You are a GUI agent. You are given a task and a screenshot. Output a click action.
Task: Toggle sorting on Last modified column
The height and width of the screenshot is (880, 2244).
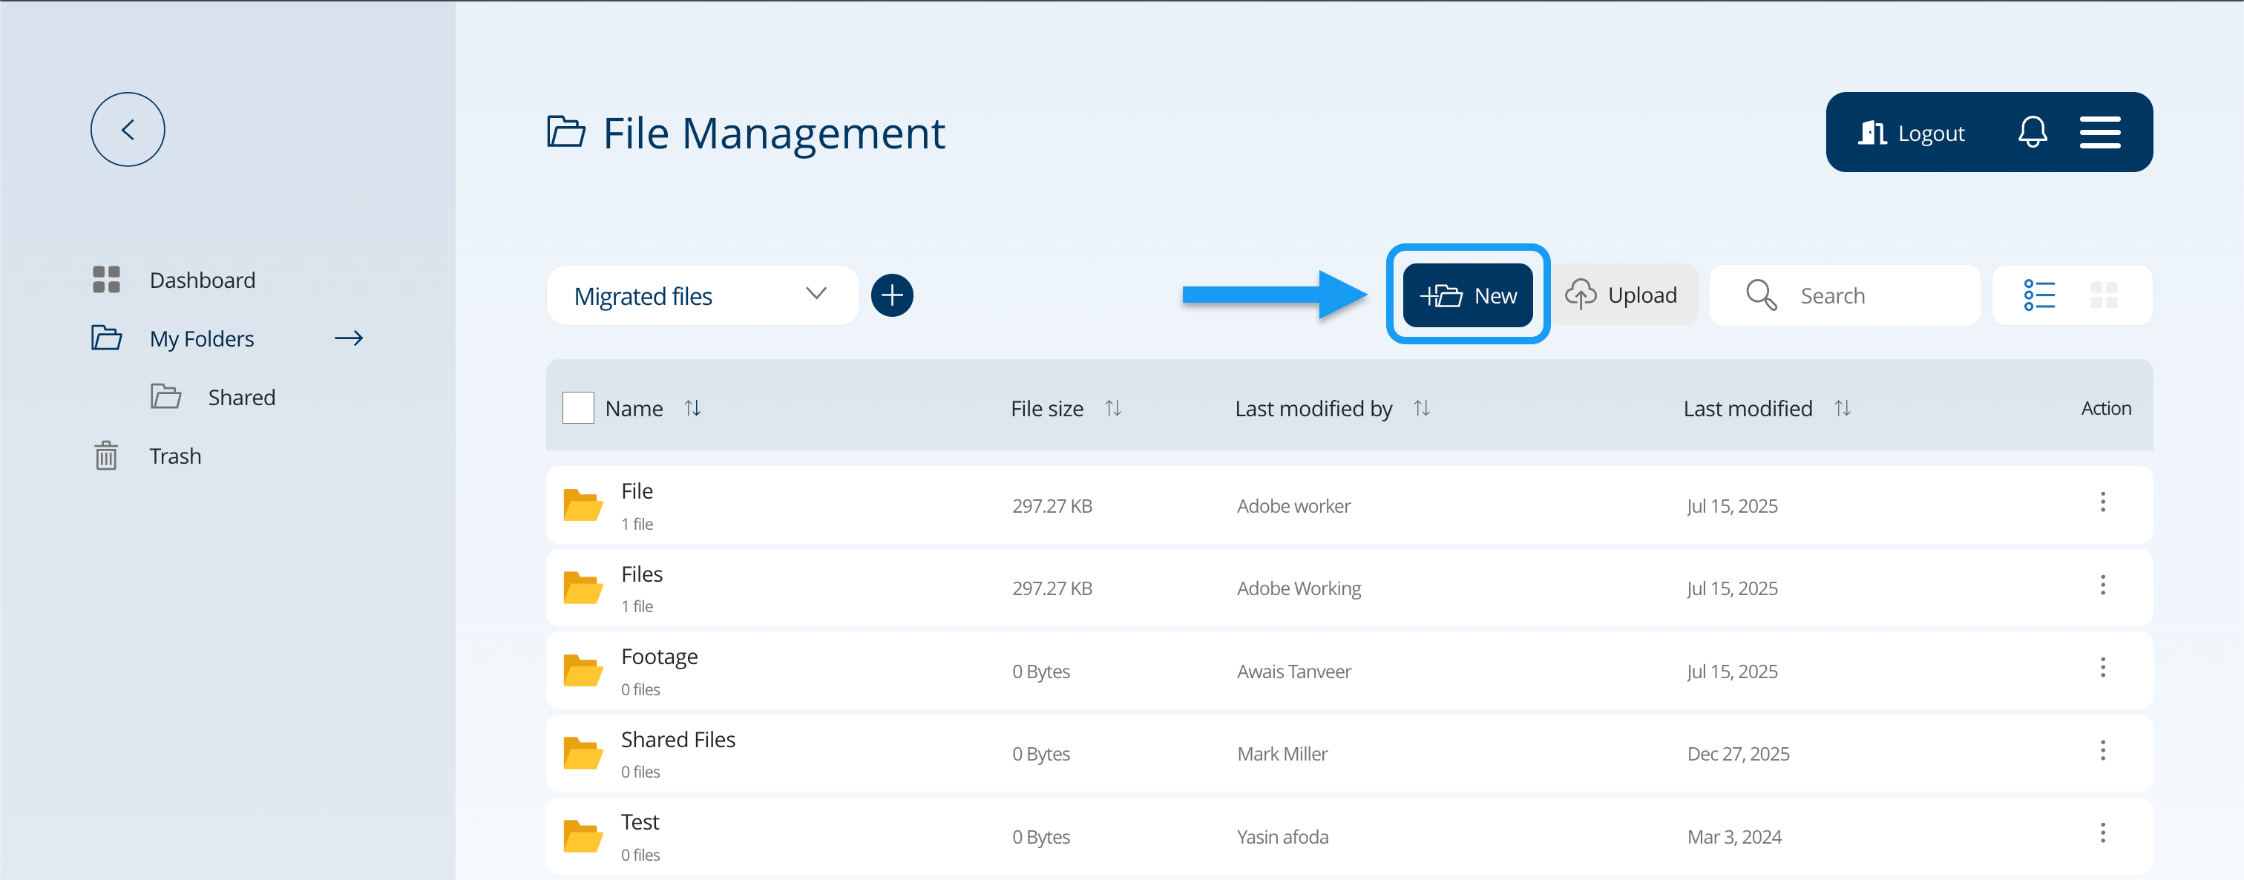click(x=1842, y=408)
